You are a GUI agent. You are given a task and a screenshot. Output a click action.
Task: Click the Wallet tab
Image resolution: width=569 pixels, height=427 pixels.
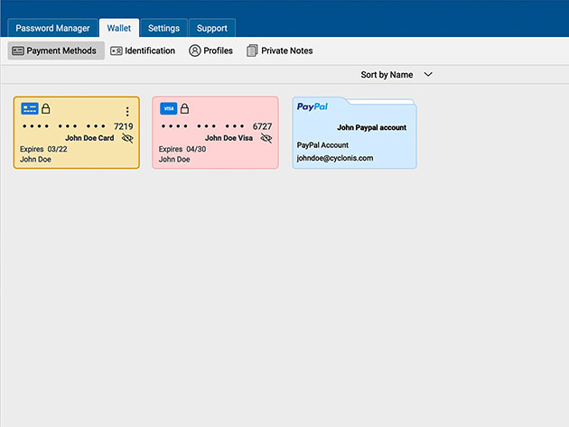point(118,28)
